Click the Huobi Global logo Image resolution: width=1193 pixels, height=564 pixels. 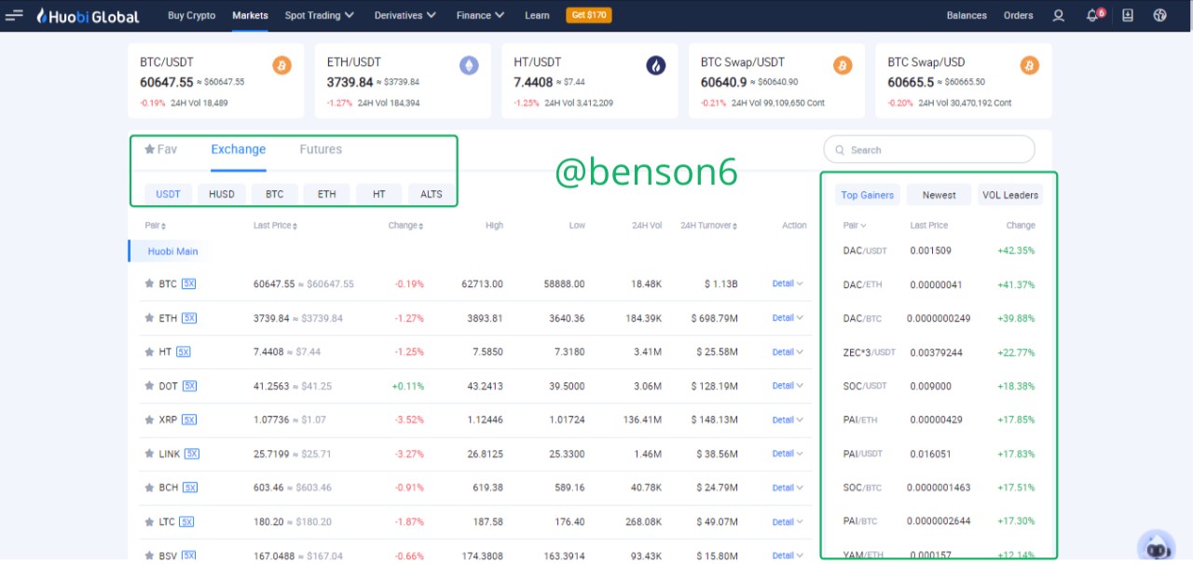(88, 16)
